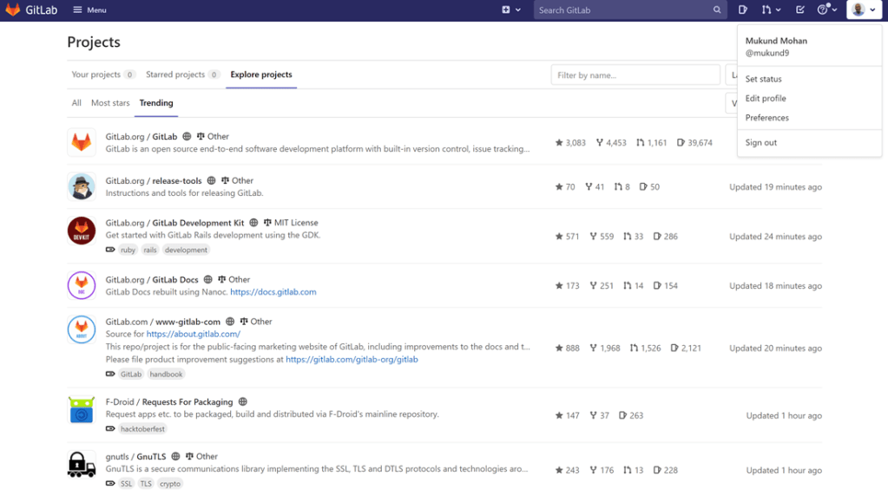This screenshot has height=495, width=888.
Task: Click the Filter by name input field
Action: tap(635, 75)
